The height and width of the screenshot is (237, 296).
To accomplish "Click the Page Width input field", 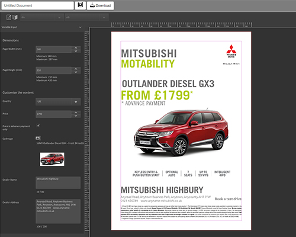I will click(x=53, y=49).
